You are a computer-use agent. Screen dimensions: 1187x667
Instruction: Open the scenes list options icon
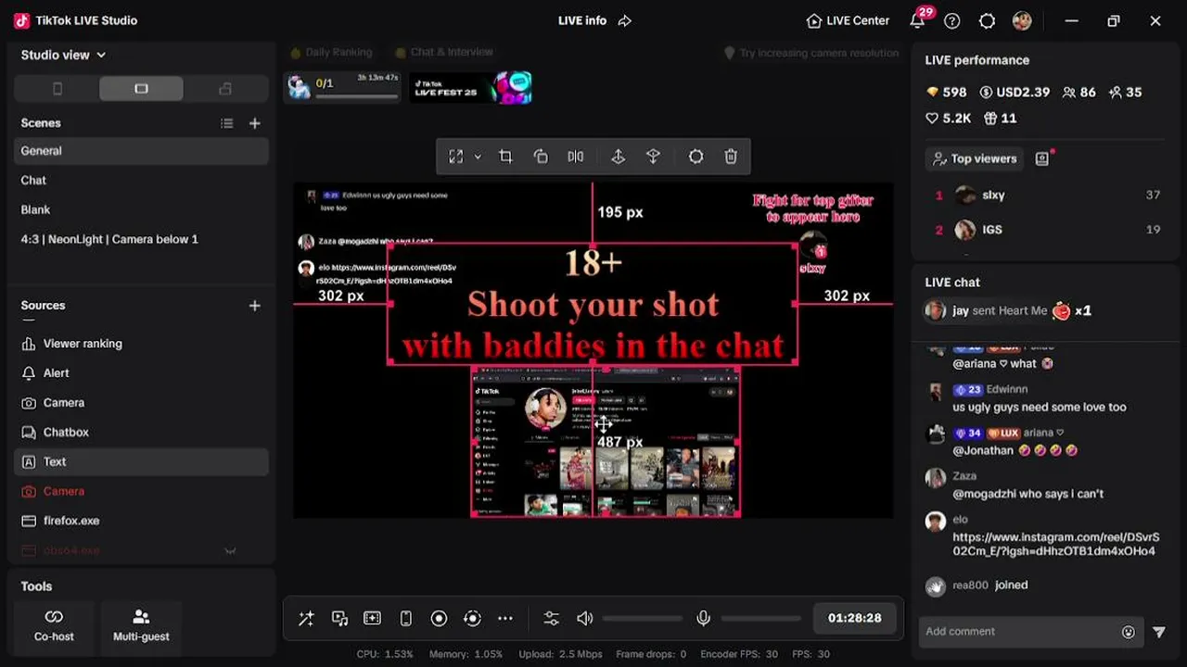tap(227, 123)
